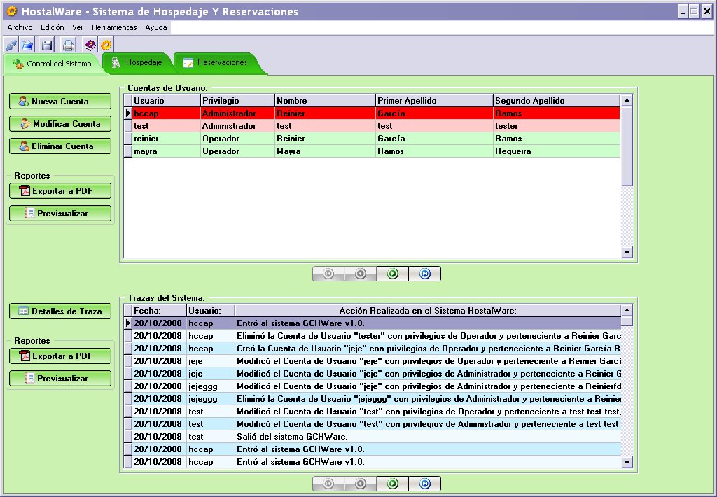Go to previous record in user accounts navigator
Viewport: 717px width, 497px height.
[x=361, y=274]
